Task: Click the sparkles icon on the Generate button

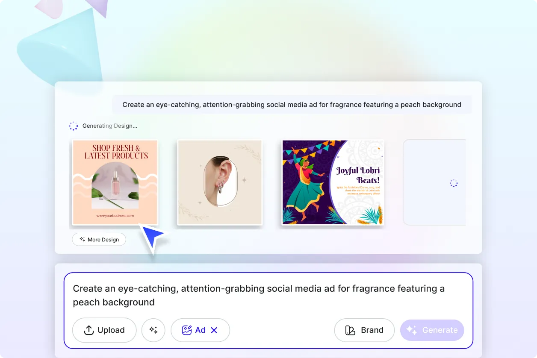Action: click(412, 330)
